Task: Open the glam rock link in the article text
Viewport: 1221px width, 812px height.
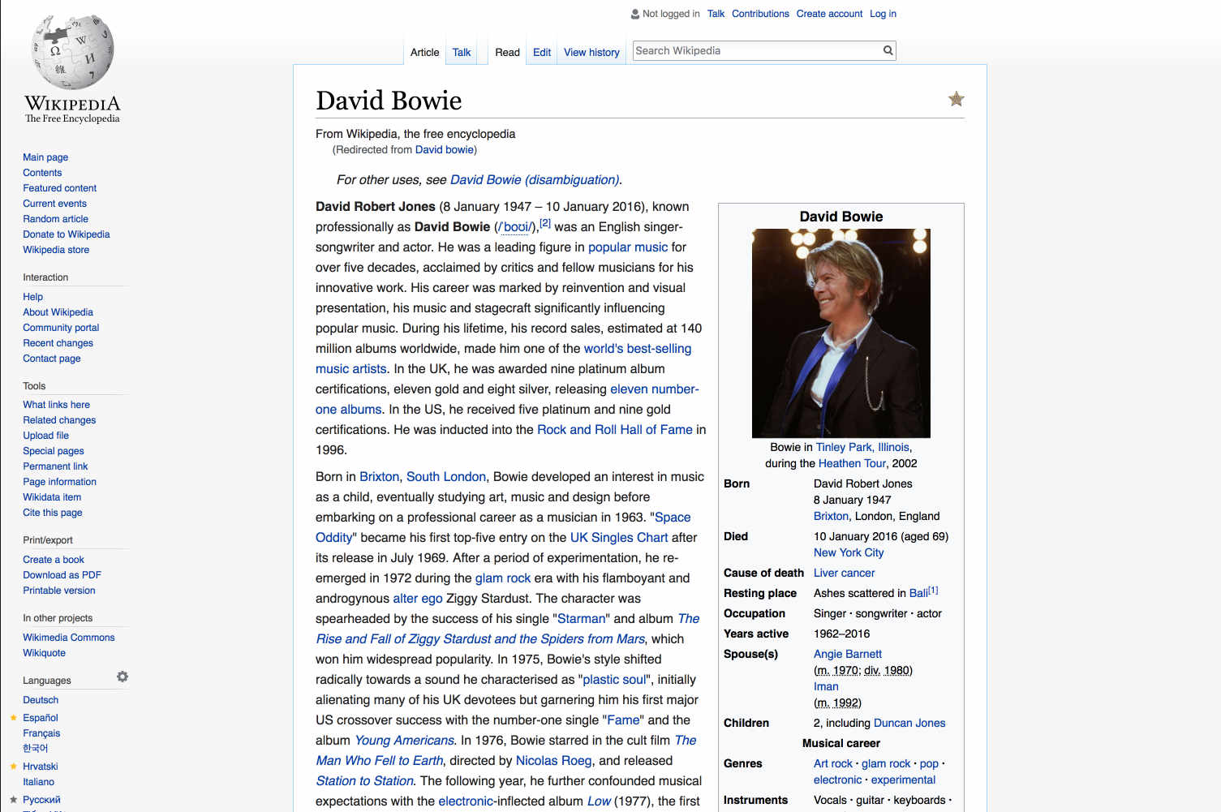Action: pos(503,578)
